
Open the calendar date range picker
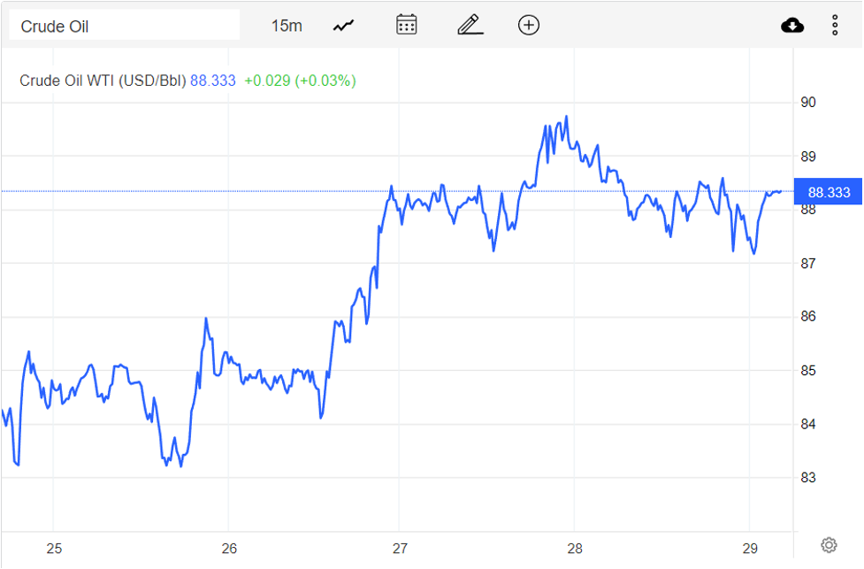(x=407, y=25)
